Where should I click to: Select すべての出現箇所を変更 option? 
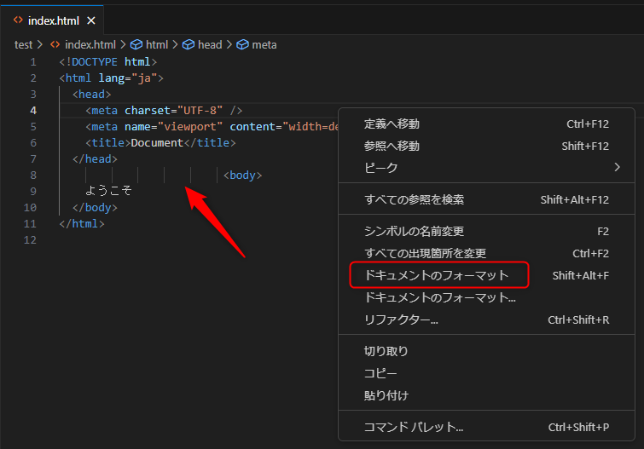click(425, 253)
